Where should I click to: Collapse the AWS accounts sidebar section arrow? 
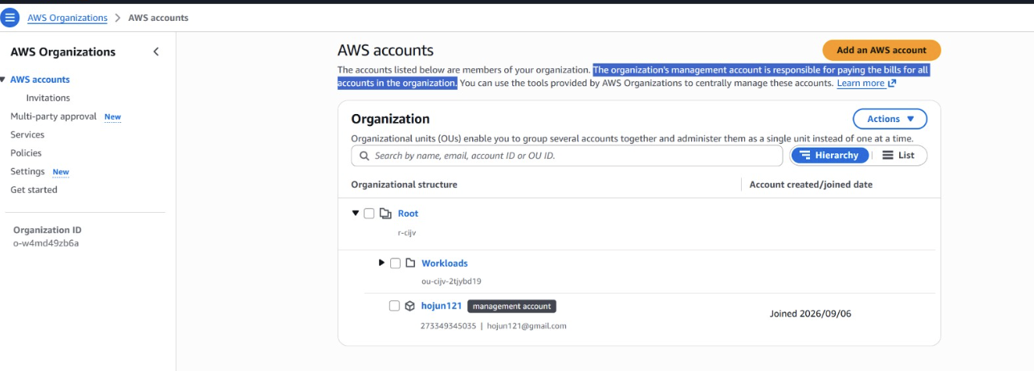[3, 79]
